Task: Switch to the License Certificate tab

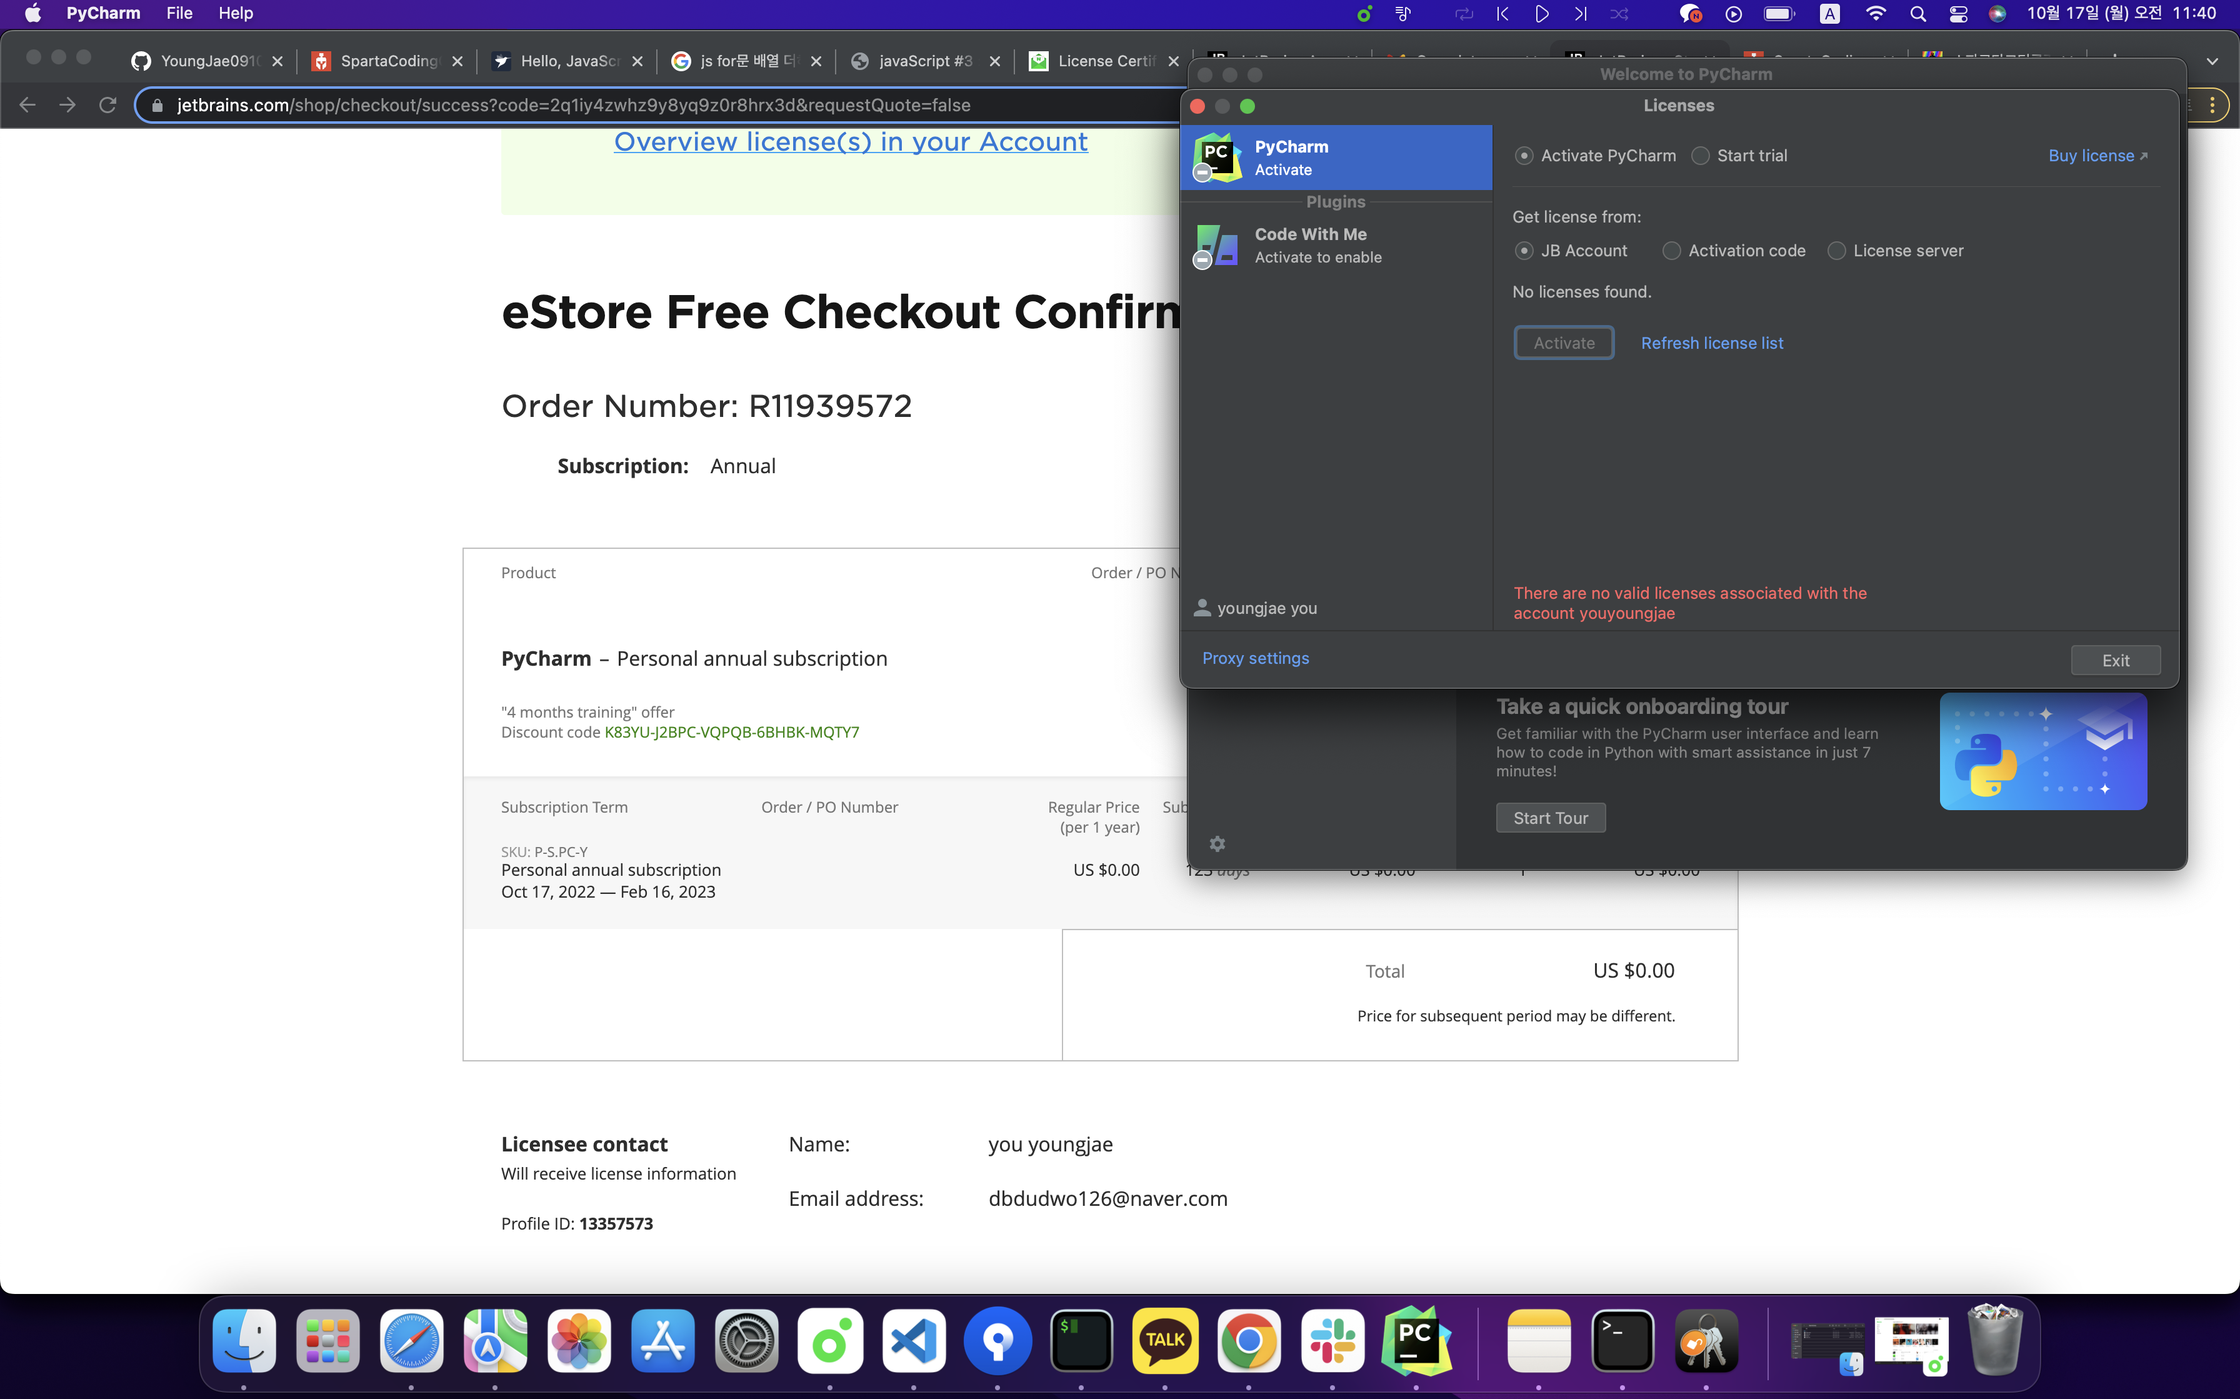Action: click(1105, 61)
